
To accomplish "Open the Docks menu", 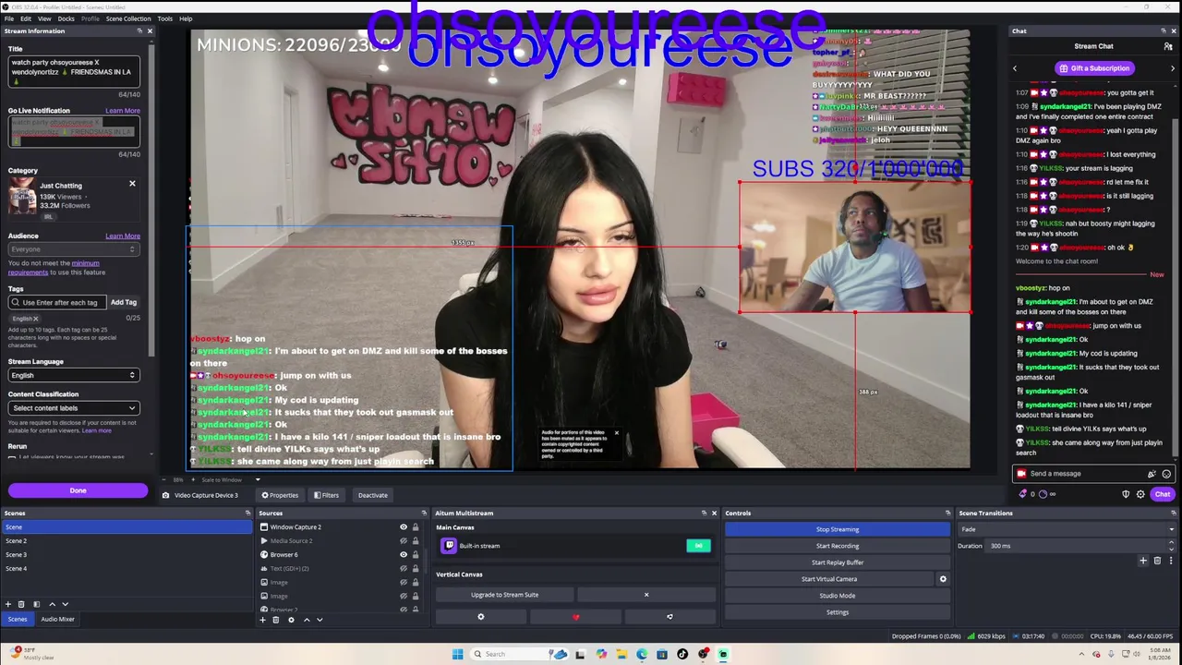I will pos(66,18).
